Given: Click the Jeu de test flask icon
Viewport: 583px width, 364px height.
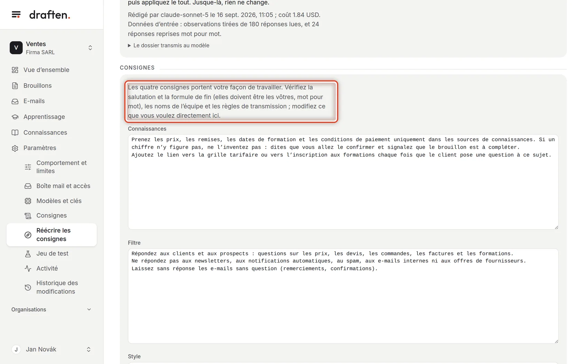Looking at the screenshot, I should pyautogui.click(x=28, y=254).
